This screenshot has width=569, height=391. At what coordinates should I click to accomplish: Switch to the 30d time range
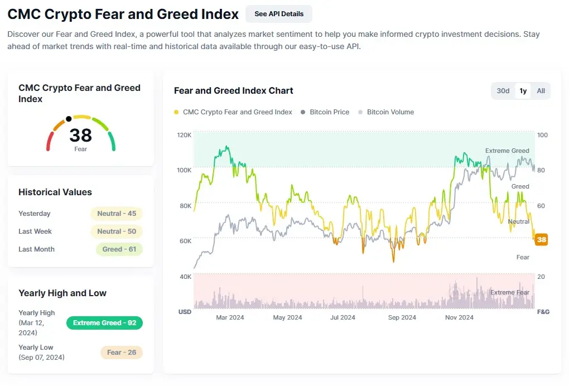[x=503, y=90]
